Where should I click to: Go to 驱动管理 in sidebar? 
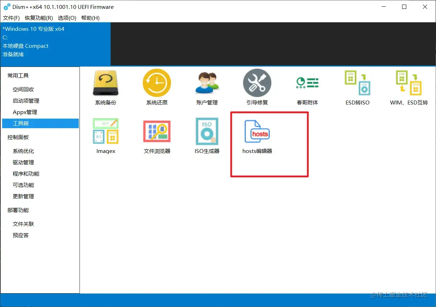click(x=40, y=163)
